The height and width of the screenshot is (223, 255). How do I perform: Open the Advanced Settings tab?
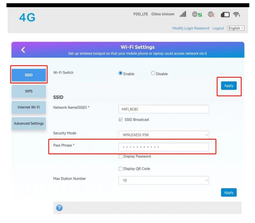coord(29,124)
